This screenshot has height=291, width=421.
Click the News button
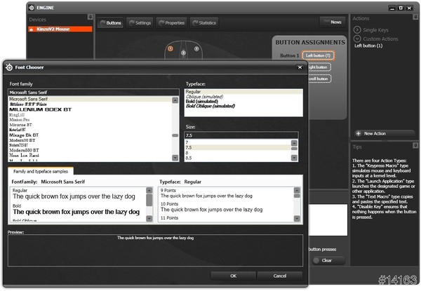pos(336,22)
